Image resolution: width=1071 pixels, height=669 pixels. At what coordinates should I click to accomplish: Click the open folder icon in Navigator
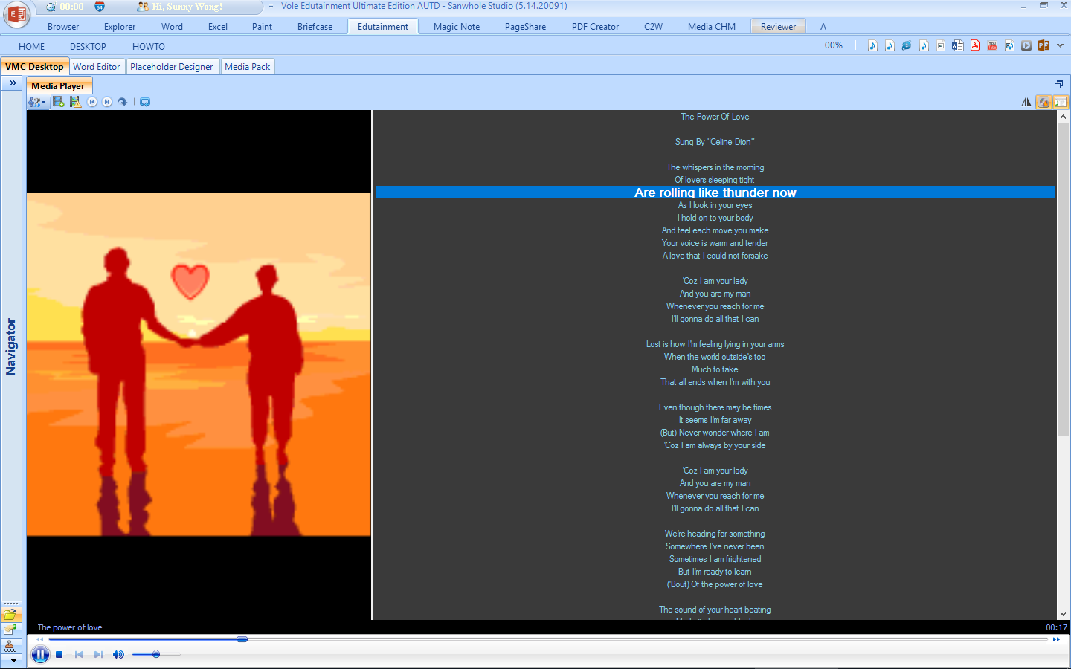10,615
